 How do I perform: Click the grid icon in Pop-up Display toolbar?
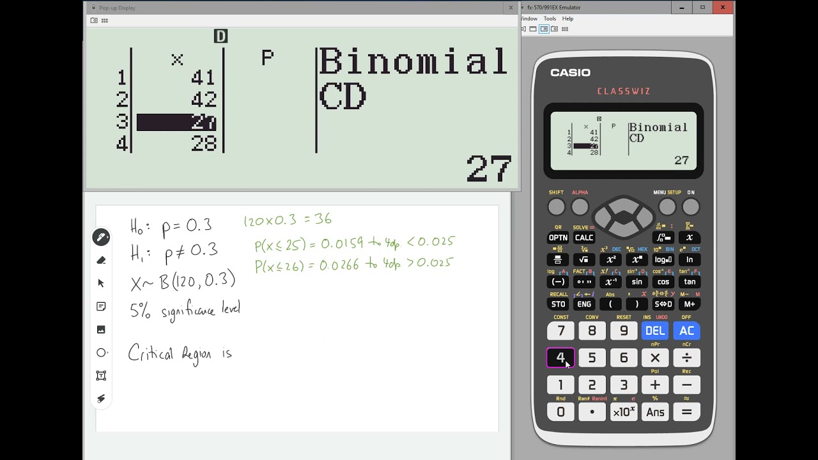(105, 20)
